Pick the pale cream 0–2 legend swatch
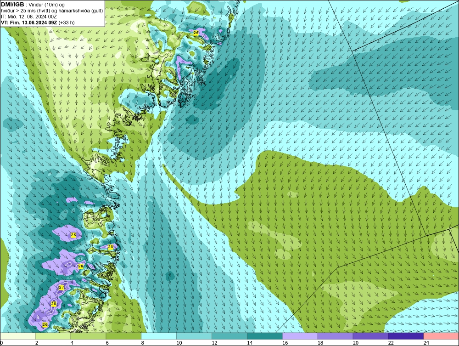The width and height of the screenshot is (459, 346). pyautogui.click(x=18, y=336)
